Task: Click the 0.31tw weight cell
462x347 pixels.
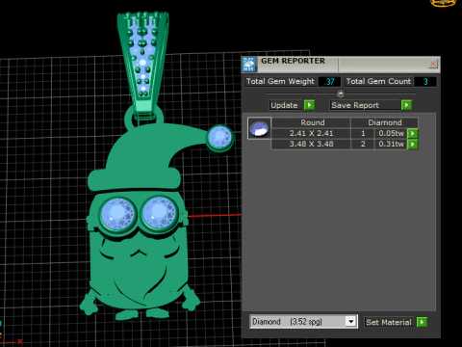Action: click(x=391, y=144)
